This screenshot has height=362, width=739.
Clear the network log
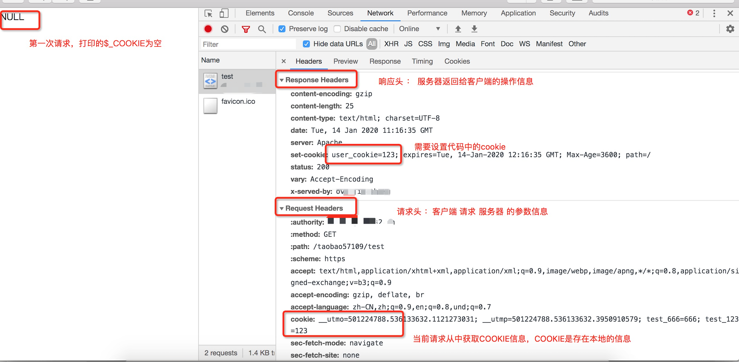[225, 29]
